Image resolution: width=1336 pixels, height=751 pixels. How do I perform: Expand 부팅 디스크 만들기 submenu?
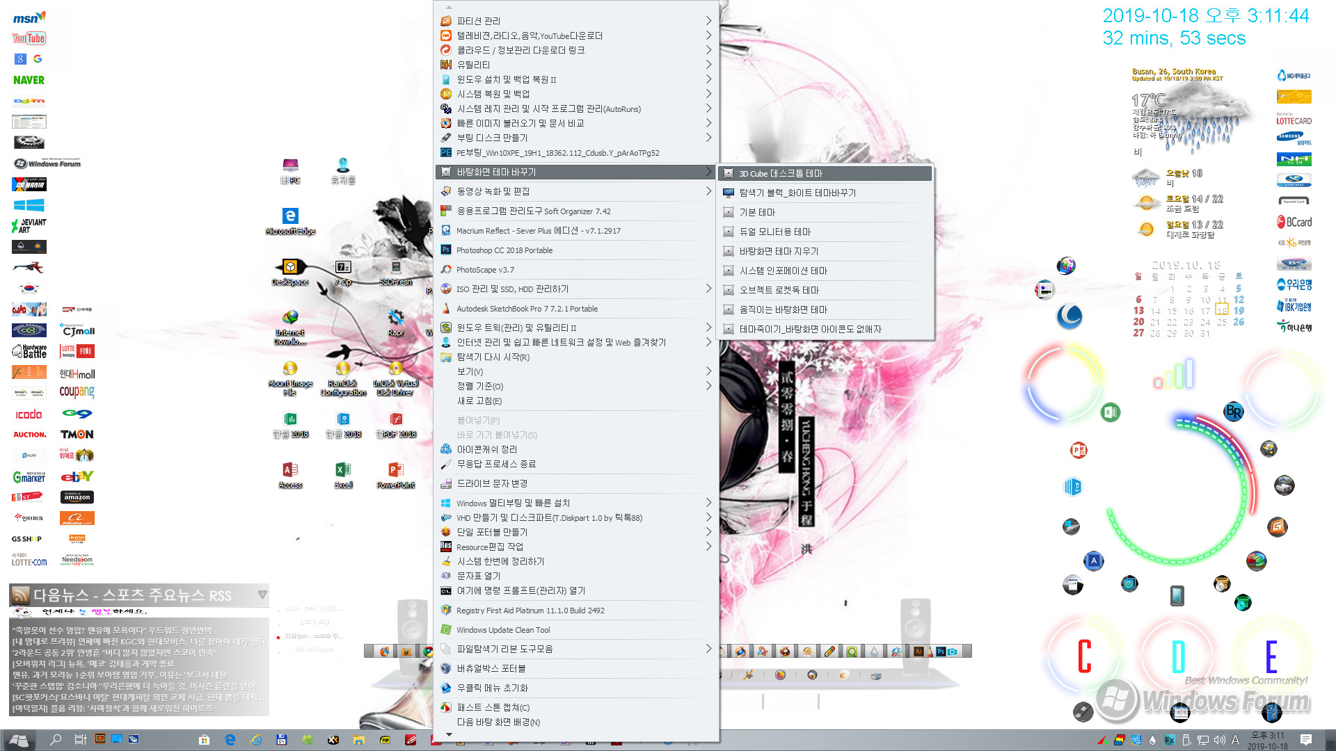pos(576,138)
